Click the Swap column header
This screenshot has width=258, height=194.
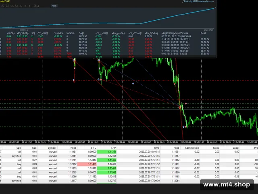point(235,148)
